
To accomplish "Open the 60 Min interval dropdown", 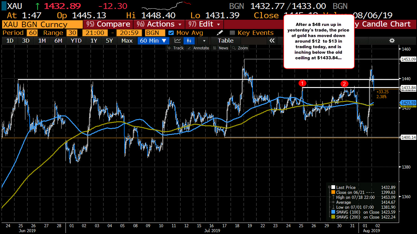I will pyautogui.click(x=153, y=40).
